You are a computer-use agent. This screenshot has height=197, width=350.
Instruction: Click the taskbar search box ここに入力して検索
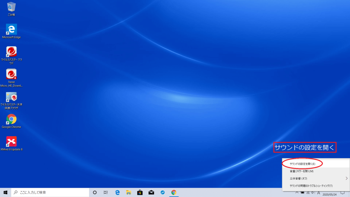tap(50, 192)
